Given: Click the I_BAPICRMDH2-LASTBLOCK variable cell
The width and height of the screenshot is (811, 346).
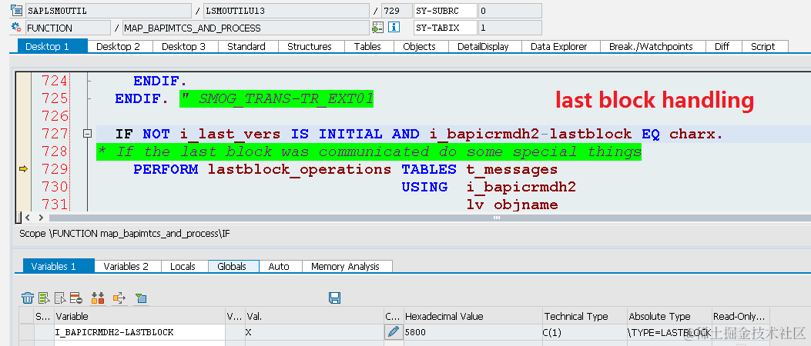Looking at the screenshot, I should 139,332.
